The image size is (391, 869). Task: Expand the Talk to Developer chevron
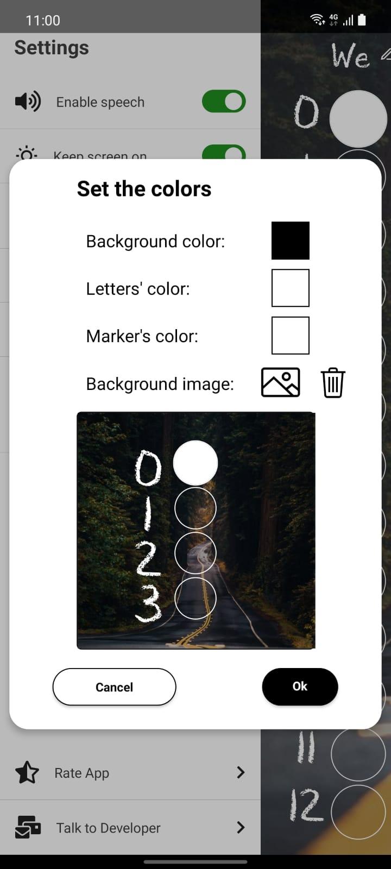(x=241, y=827)
